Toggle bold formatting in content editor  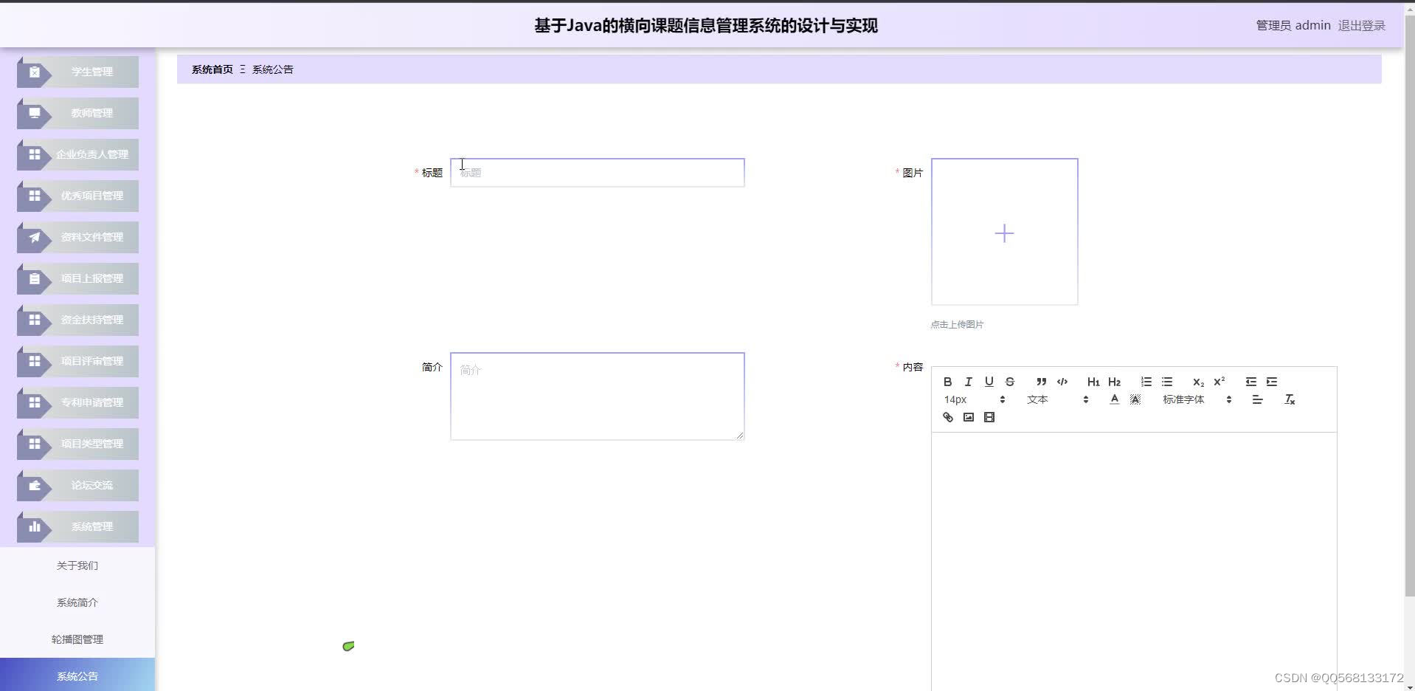[x=948, y=382]
